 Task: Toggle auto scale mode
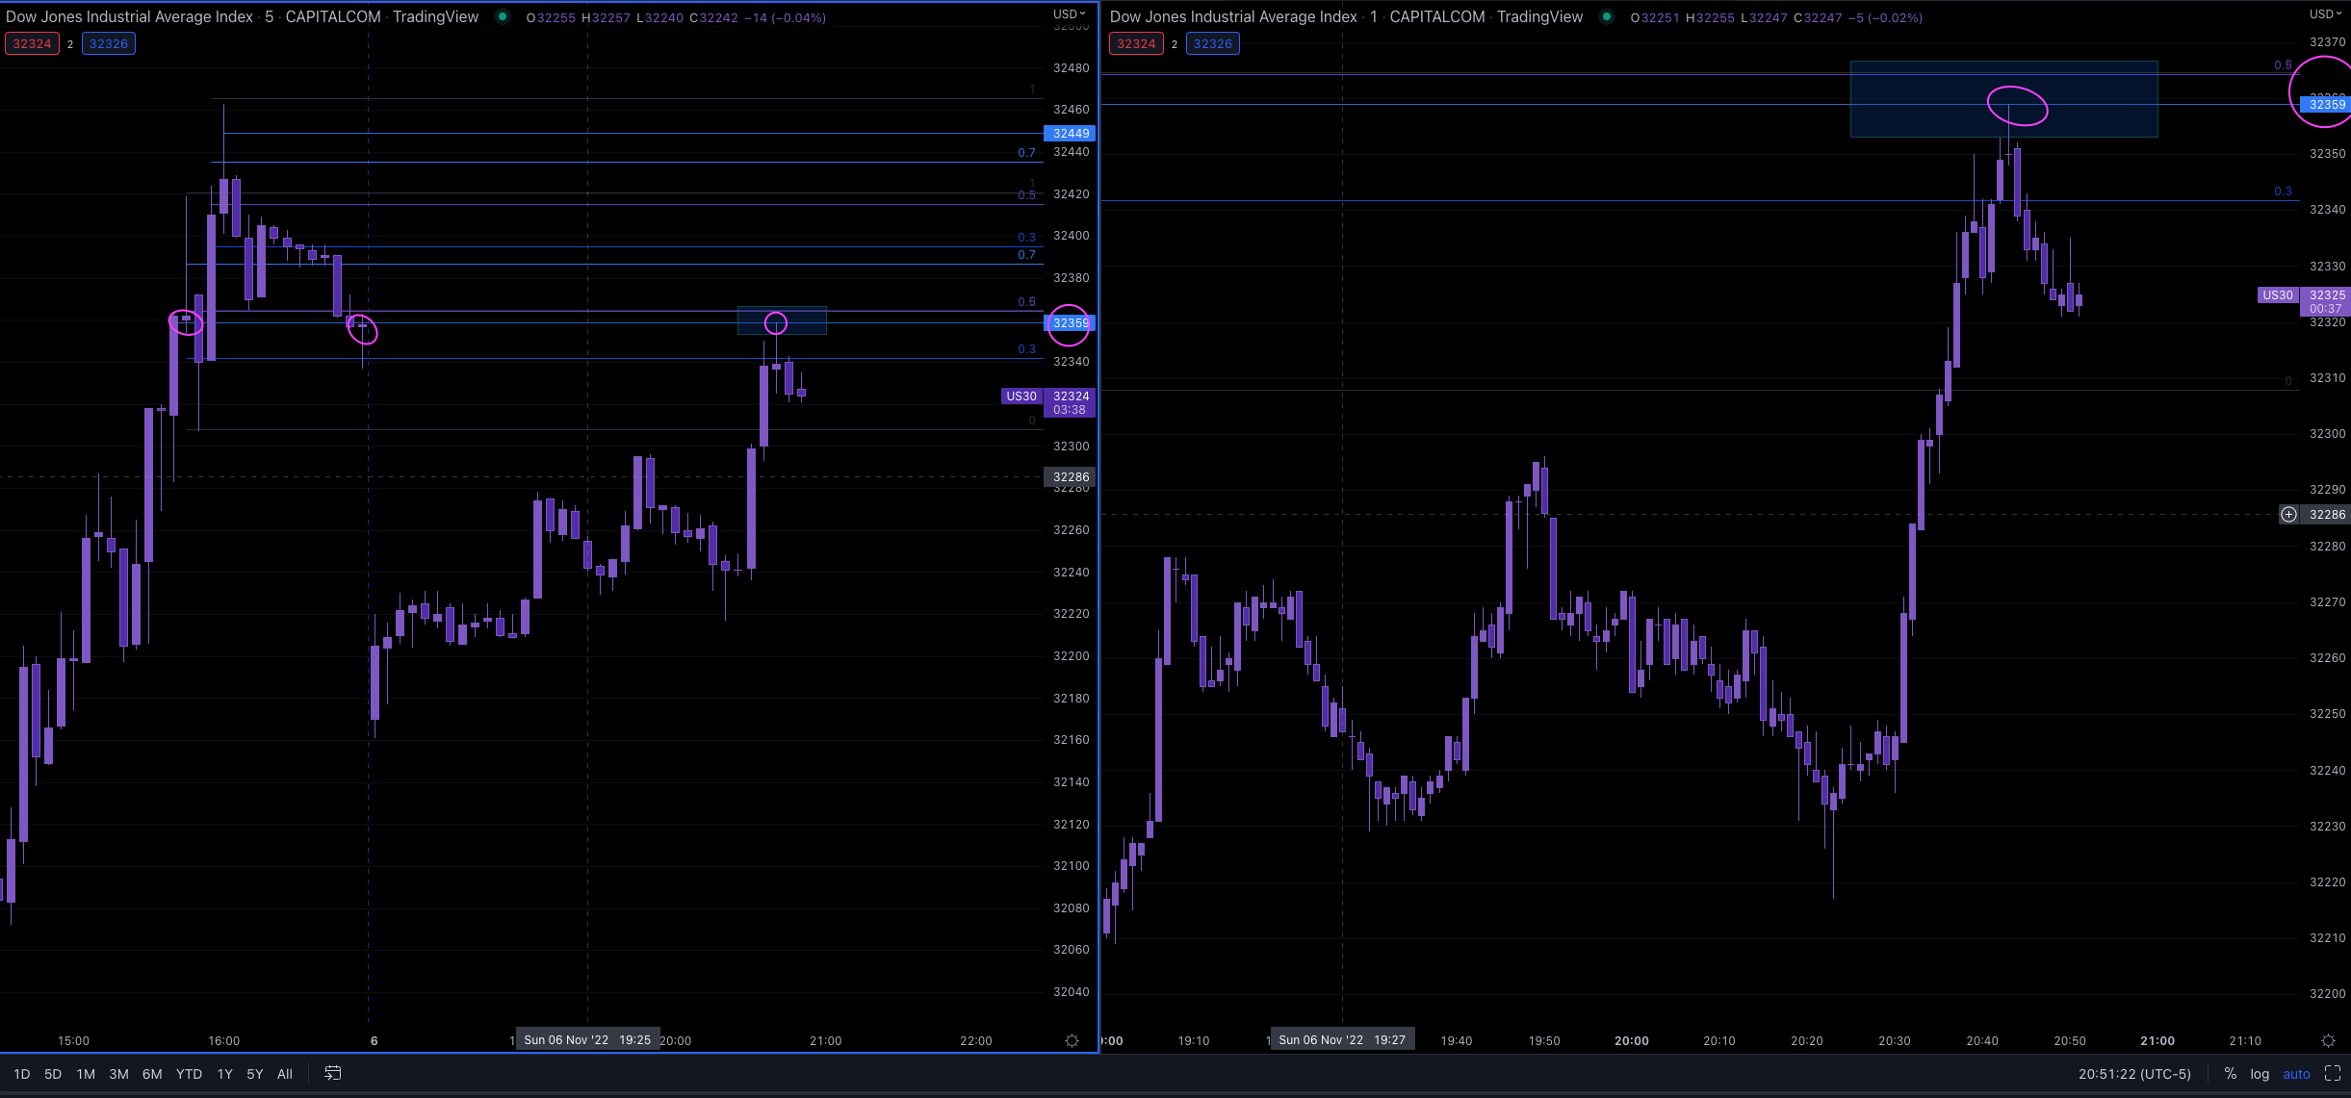tap(2296, 1074)
